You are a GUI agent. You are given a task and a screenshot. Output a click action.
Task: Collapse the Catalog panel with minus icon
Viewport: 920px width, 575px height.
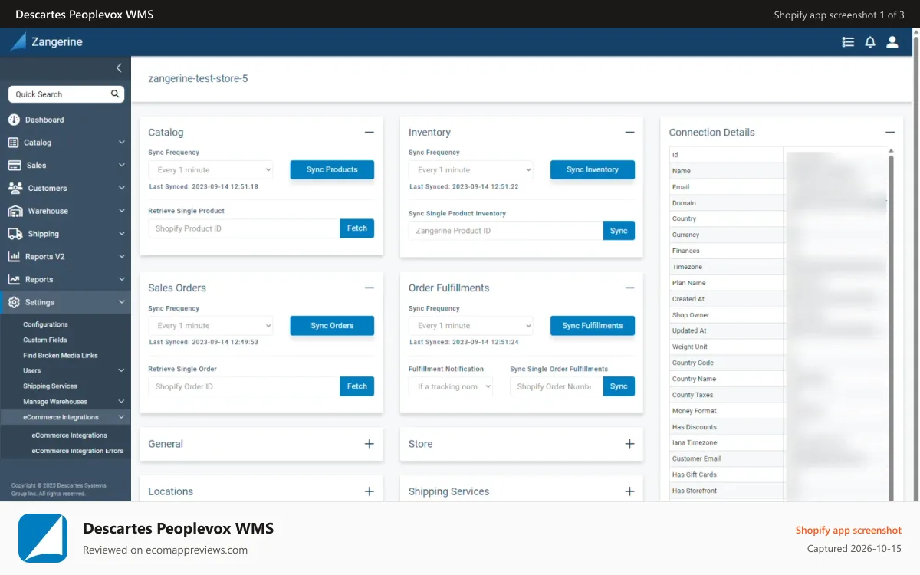(x=369, y=133)
